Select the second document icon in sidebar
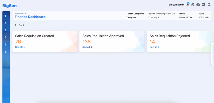 tap(6, 23)
